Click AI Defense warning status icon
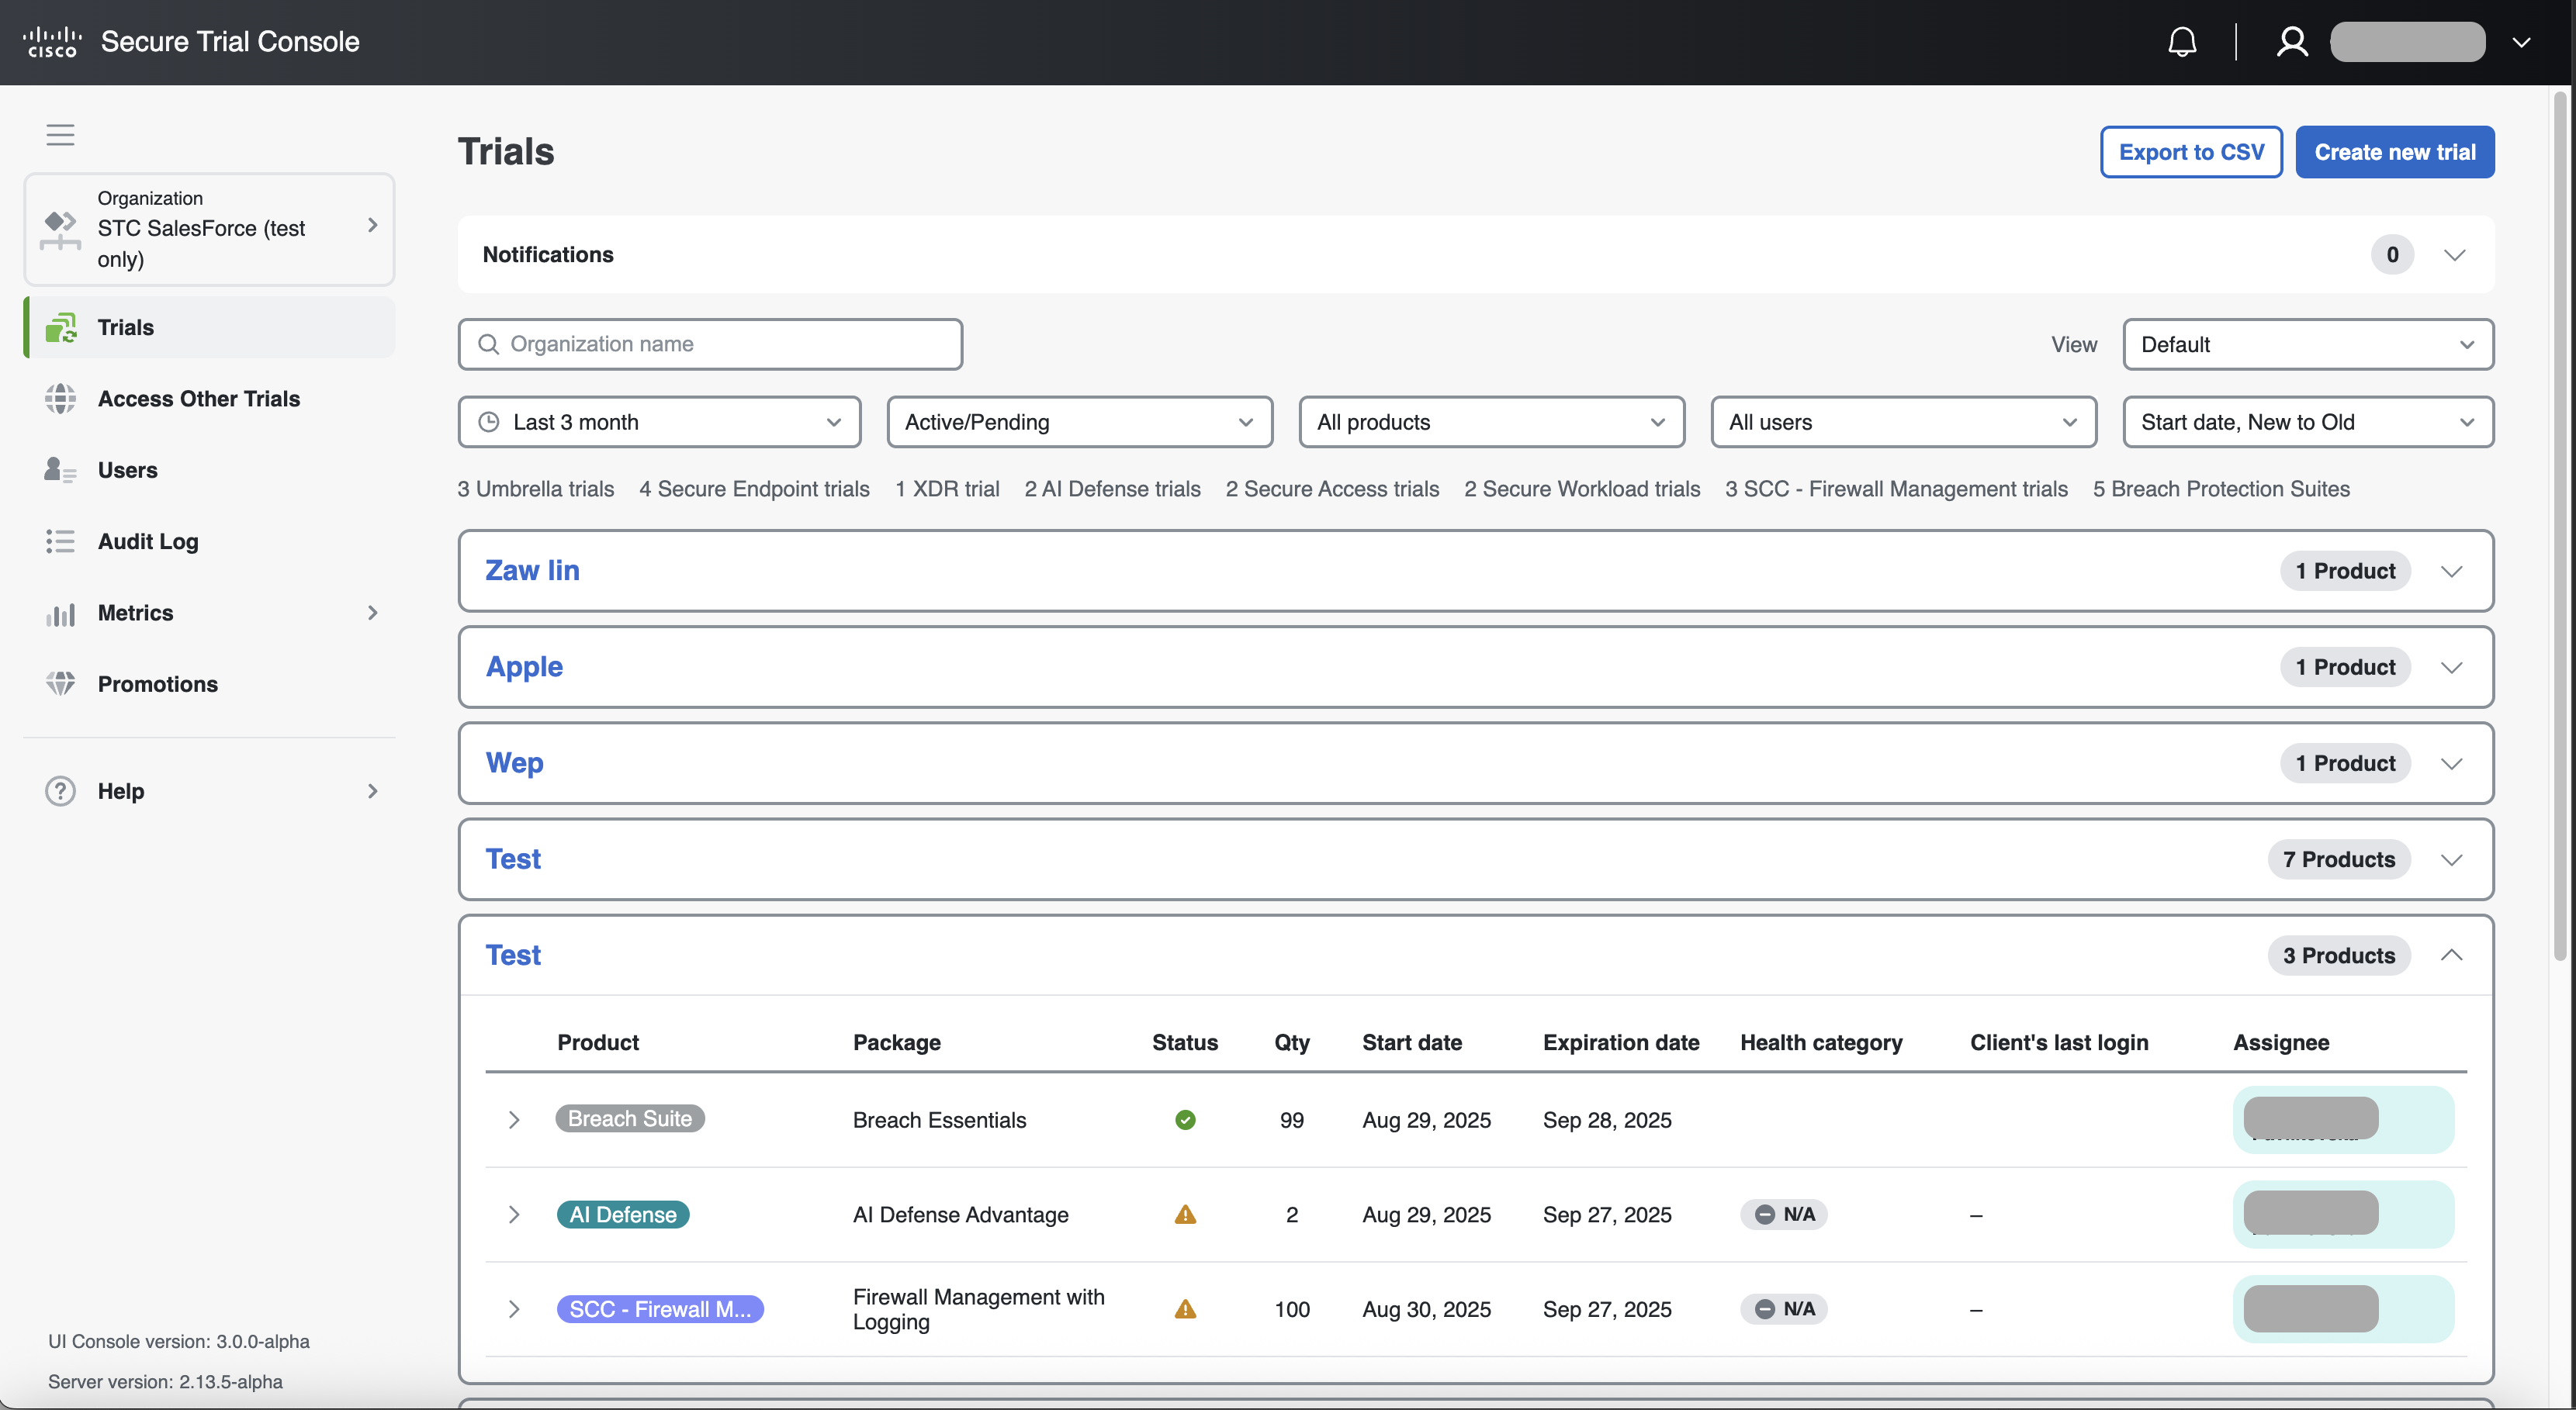 coord(1184,1214)
